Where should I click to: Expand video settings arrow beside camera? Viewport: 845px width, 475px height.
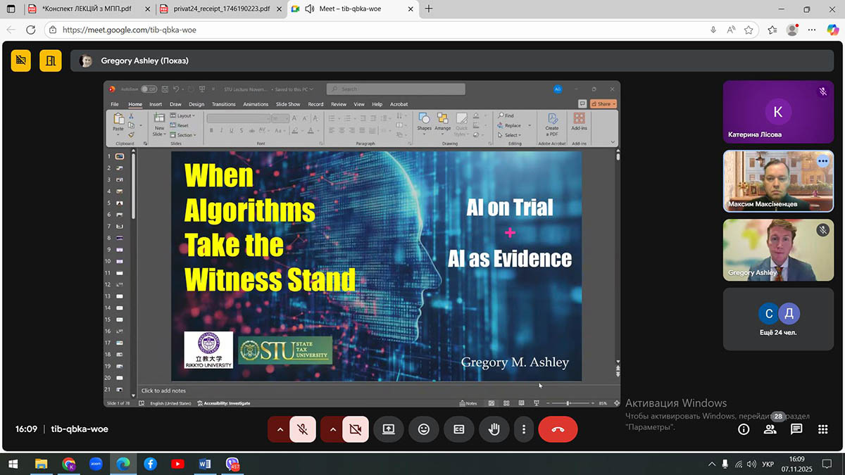click(332, 429)
